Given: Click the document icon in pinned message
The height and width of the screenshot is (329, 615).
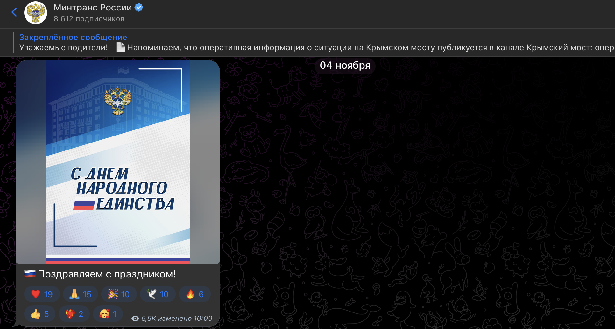Looking at the screenshot, I should tap(121, 47).
